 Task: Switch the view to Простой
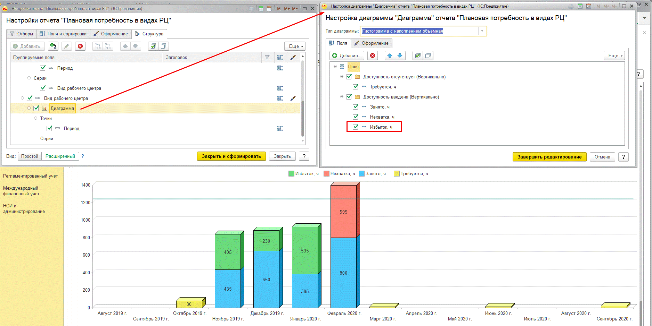(x=30, y=156)
